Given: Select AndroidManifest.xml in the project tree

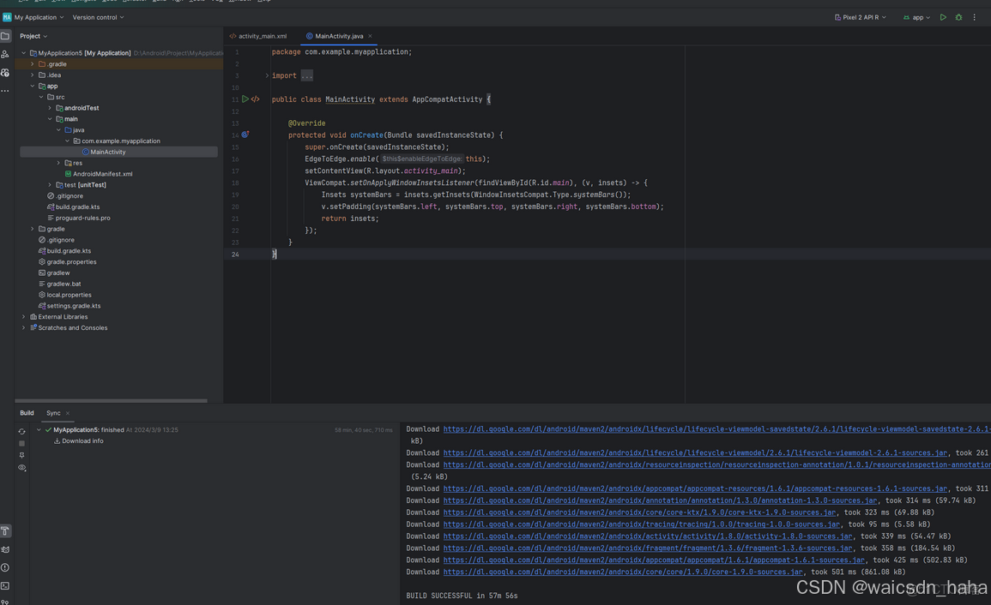Looking at the screenshot, I should (x=102, y=174).
